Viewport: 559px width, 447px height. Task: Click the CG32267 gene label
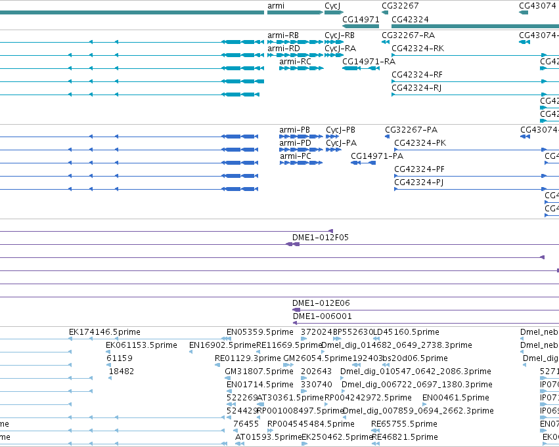(x=400, y=6)
